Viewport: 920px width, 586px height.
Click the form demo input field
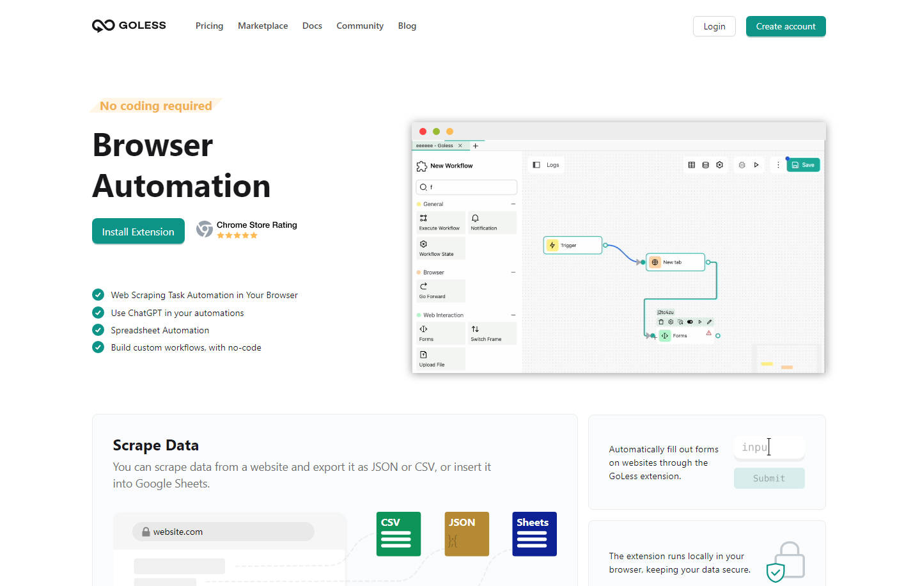(768, 448)
